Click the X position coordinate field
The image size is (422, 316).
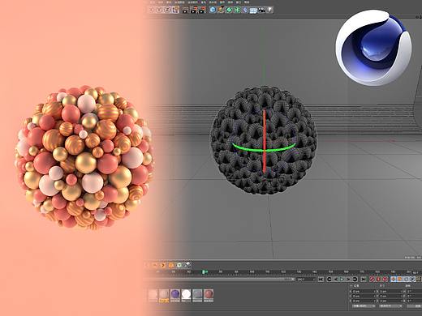point(364,292)
